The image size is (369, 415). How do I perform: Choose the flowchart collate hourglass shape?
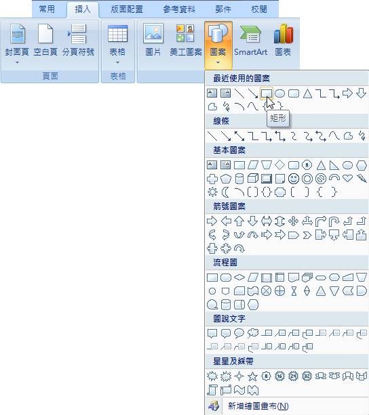click(x=294, y=291)
